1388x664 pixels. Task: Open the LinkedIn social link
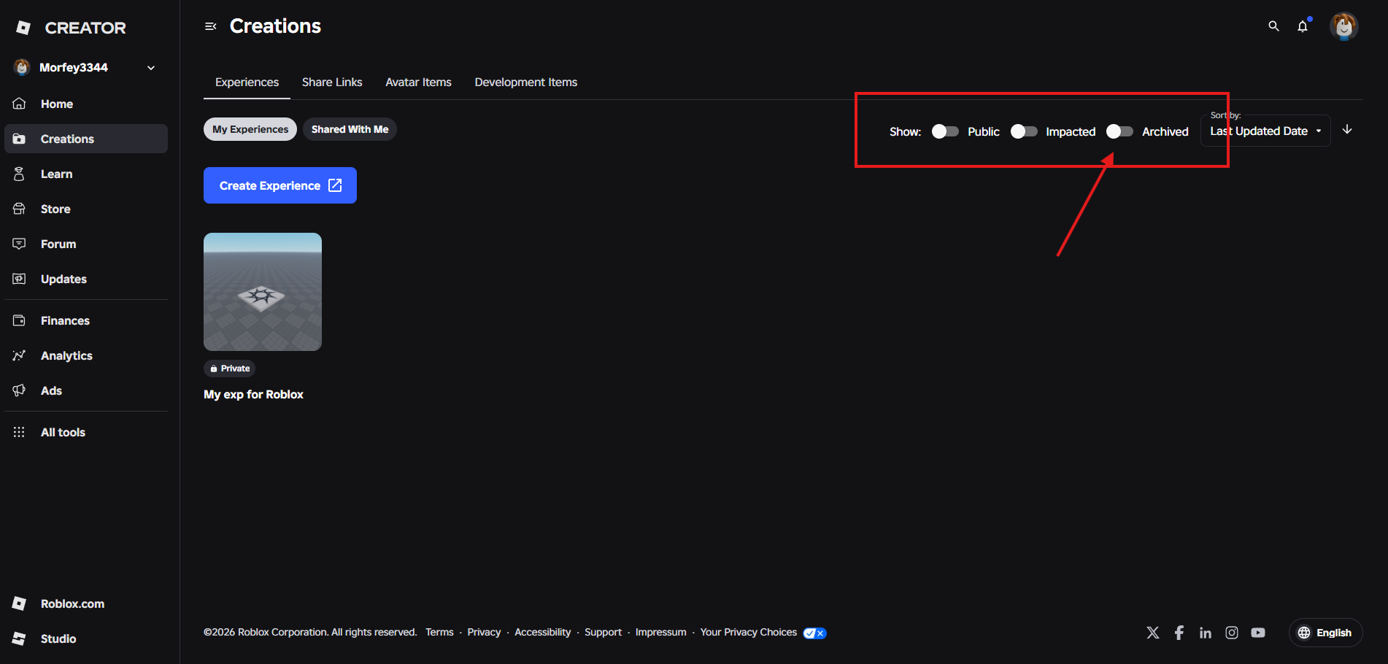tap(1206, 633)
